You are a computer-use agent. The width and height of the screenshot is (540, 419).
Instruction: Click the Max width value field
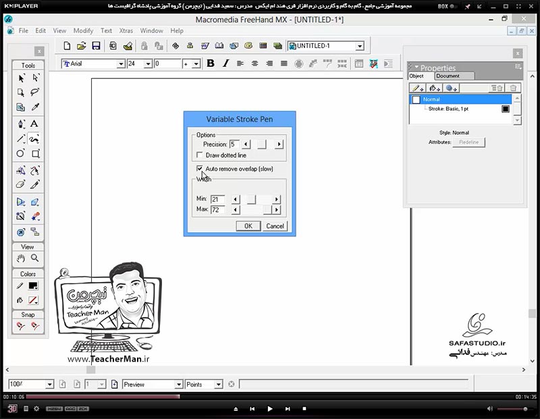pos(217,210)
